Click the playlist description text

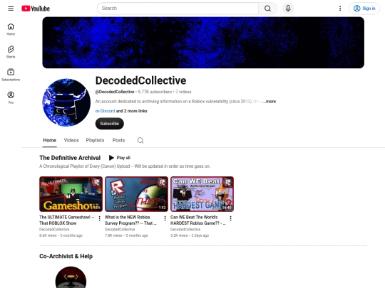point(125,166)
